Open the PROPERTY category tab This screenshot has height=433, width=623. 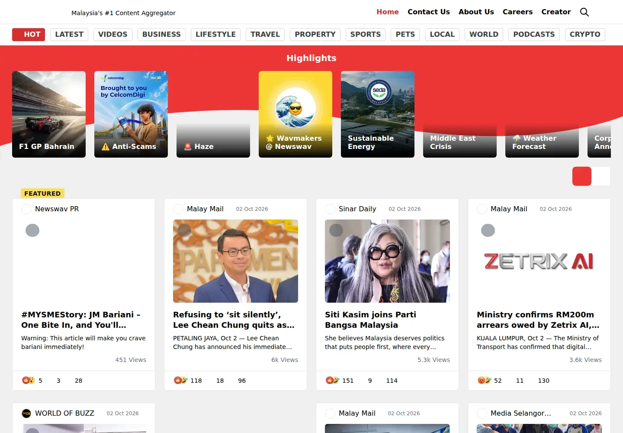point(315,35)
